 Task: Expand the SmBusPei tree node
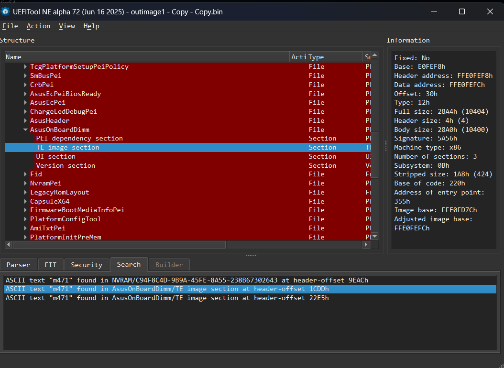point(25,76)
